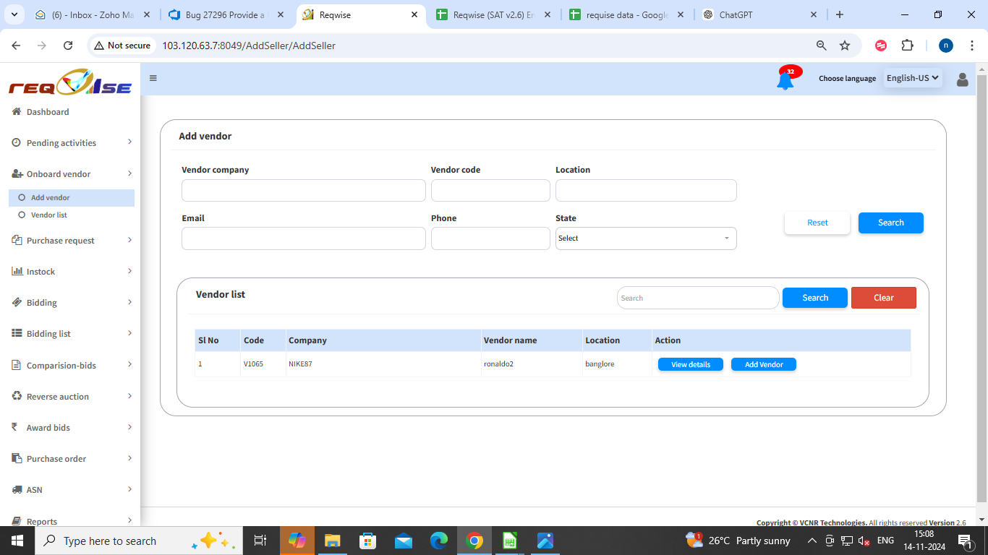988x555 pixels.
Task: Expand the Pending activities menu chevron
Action: tap(129, 142)
